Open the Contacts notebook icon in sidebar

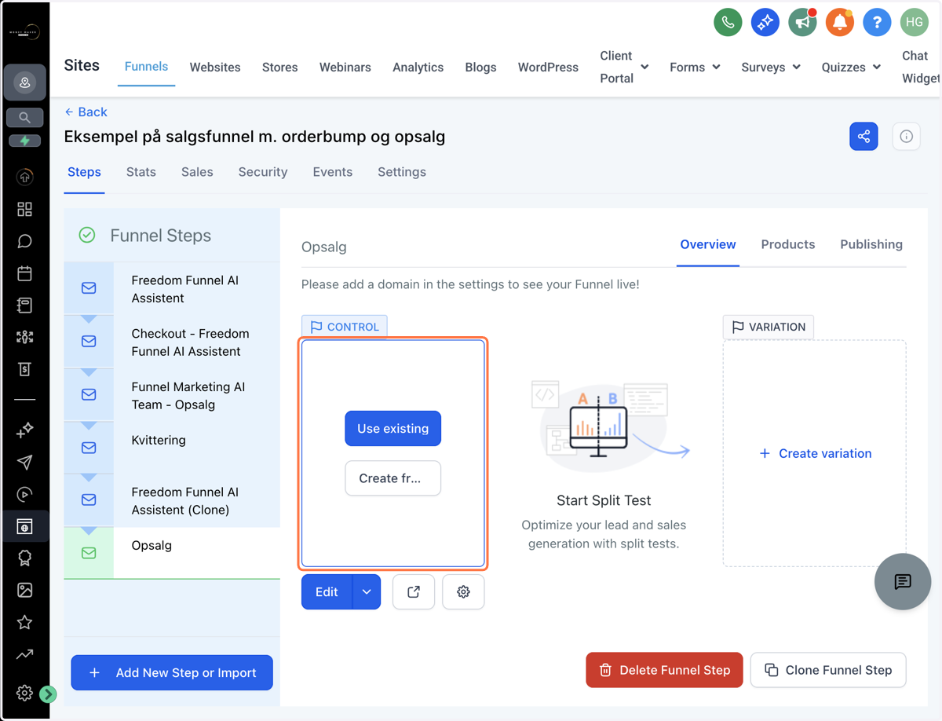point(24,306)
